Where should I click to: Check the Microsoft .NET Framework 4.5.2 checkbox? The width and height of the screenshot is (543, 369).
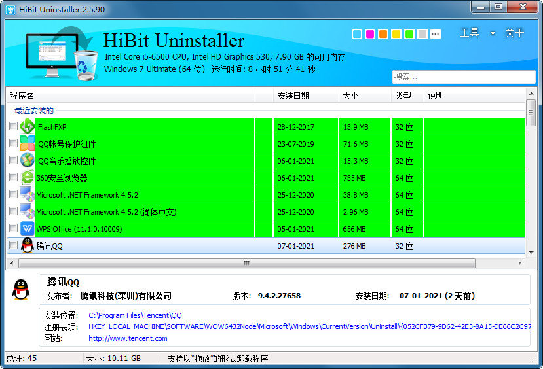point(13,194)
